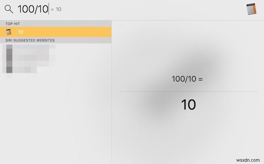Select the Top Hit result showing 10
The width and height of the screenshot is (264, 164).
(56, 32)
